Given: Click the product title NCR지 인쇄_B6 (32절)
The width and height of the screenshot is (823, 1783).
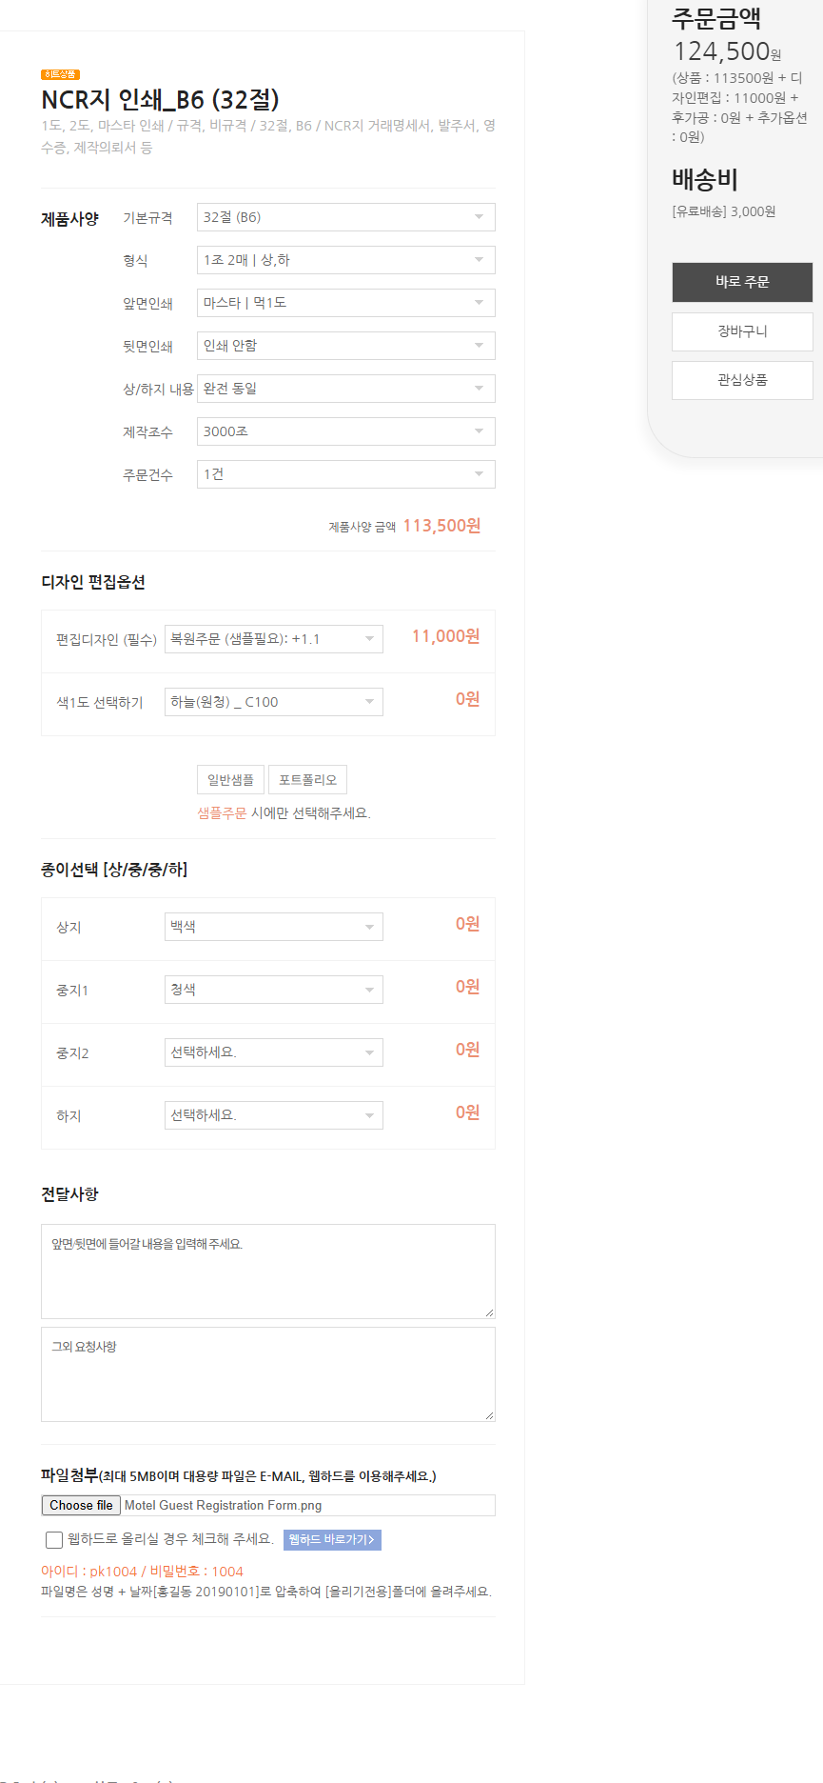Looking at the screenshot, I should [x=160, y=100].
